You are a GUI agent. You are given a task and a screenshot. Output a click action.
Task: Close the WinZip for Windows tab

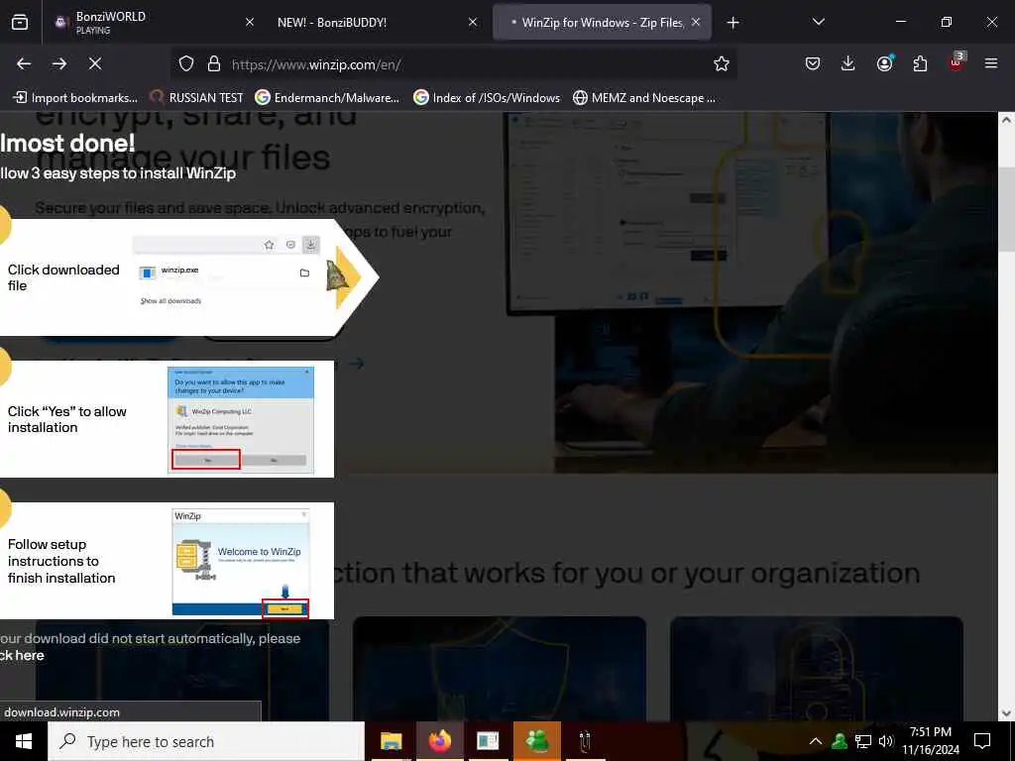[x=696, y=23]
